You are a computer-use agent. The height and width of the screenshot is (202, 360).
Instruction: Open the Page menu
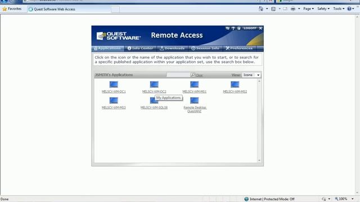coord(308,9)
